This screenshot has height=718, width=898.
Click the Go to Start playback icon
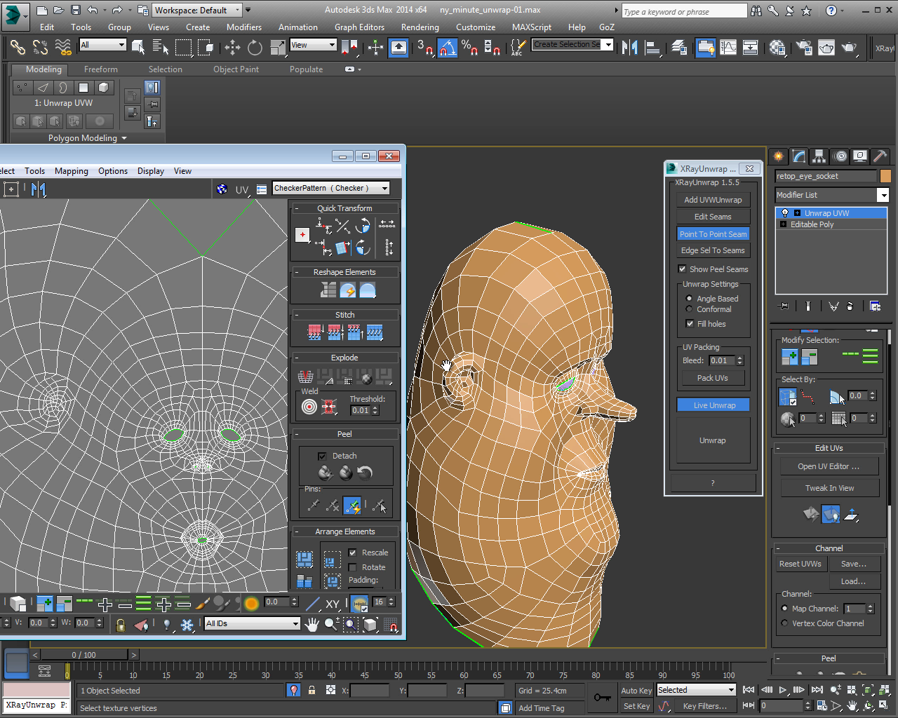(749, 691)
